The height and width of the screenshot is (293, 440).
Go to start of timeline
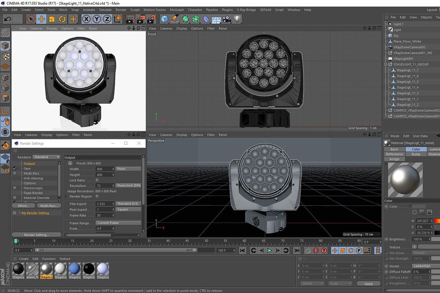click(x=242, y=251)
